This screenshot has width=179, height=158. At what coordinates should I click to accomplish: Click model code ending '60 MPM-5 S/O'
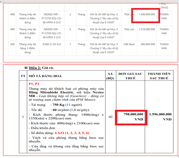52,33
